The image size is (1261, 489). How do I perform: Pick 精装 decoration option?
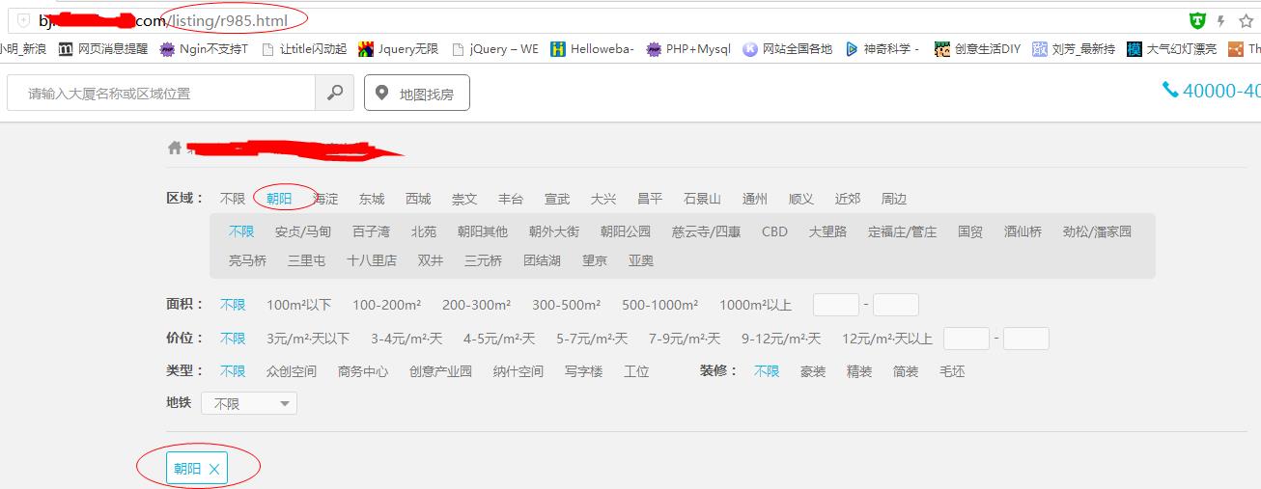[x=858, y=371]
